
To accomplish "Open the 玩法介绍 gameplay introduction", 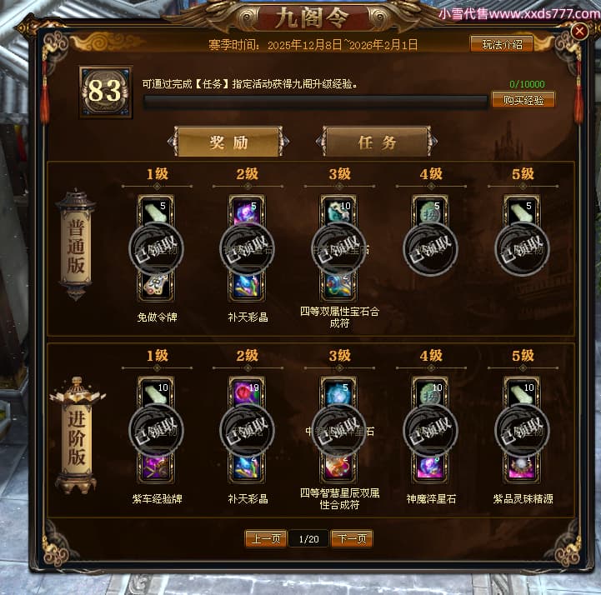I will (x=502, y=44).
